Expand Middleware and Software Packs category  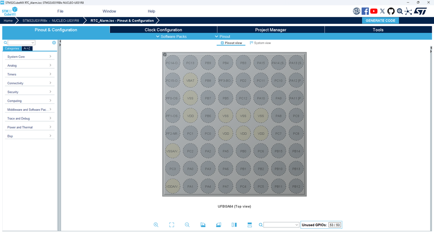coord(30,110)
